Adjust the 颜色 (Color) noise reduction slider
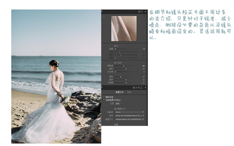The width and height of the screenshot is (234, 146). pyautogui.click(x=126, y=77)
